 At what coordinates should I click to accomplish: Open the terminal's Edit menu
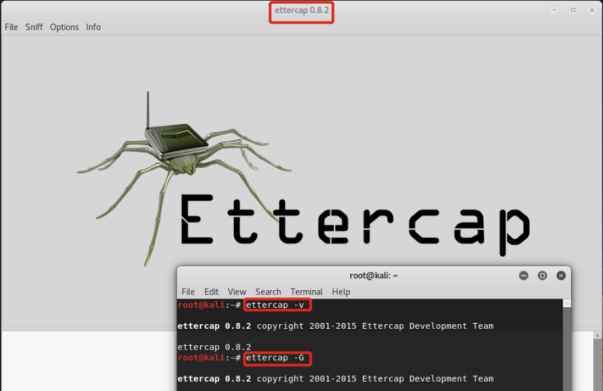(211, 291)
